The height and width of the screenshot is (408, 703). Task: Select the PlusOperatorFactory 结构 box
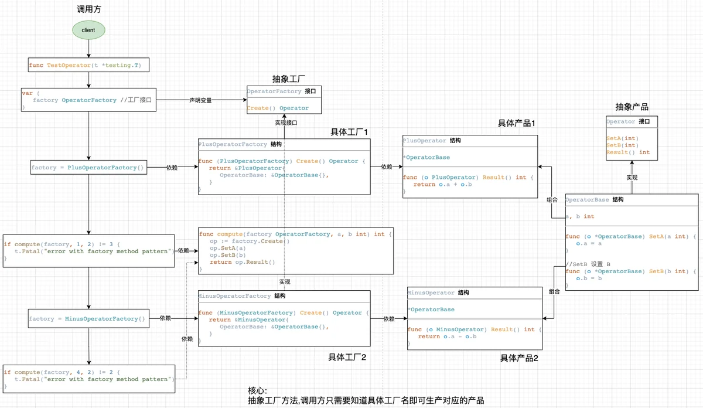coord(284,166)
